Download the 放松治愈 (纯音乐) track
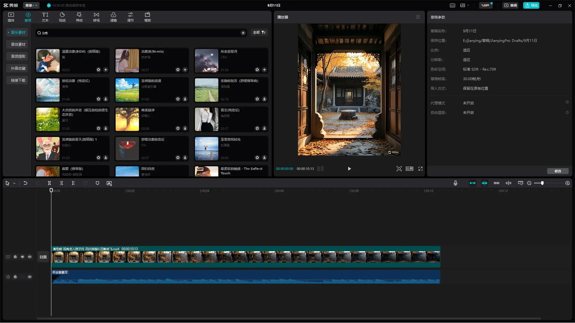 106,99
